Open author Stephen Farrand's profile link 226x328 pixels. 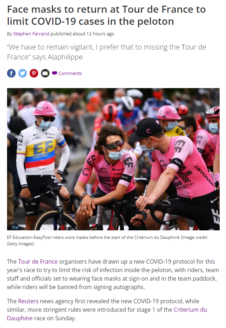pos(31,34)
